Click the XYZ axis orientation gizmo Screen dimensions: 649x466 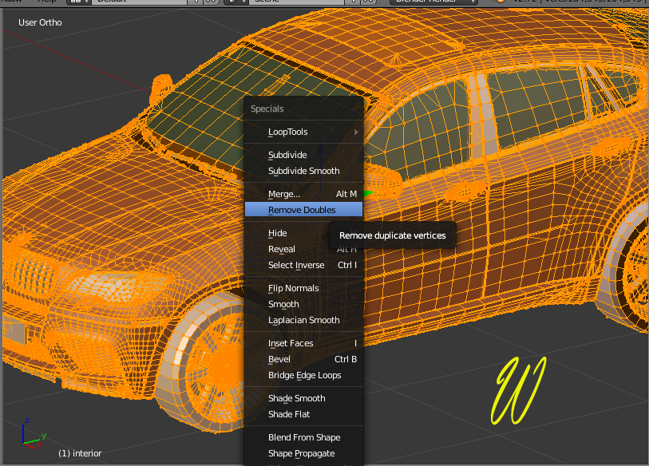coord(33,433)
